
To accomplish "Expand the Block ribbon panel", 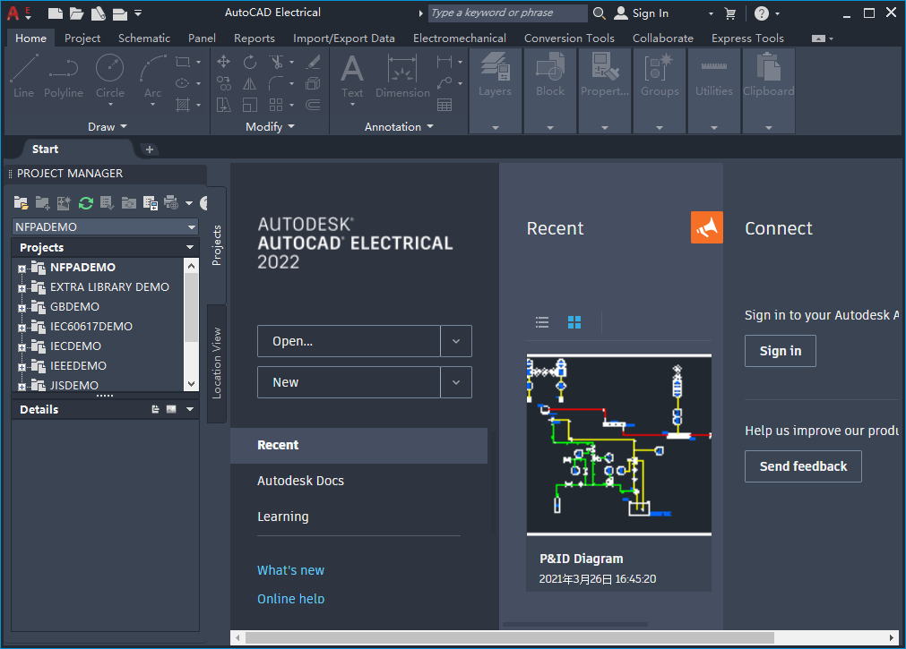I will click(x=549, y=128).
